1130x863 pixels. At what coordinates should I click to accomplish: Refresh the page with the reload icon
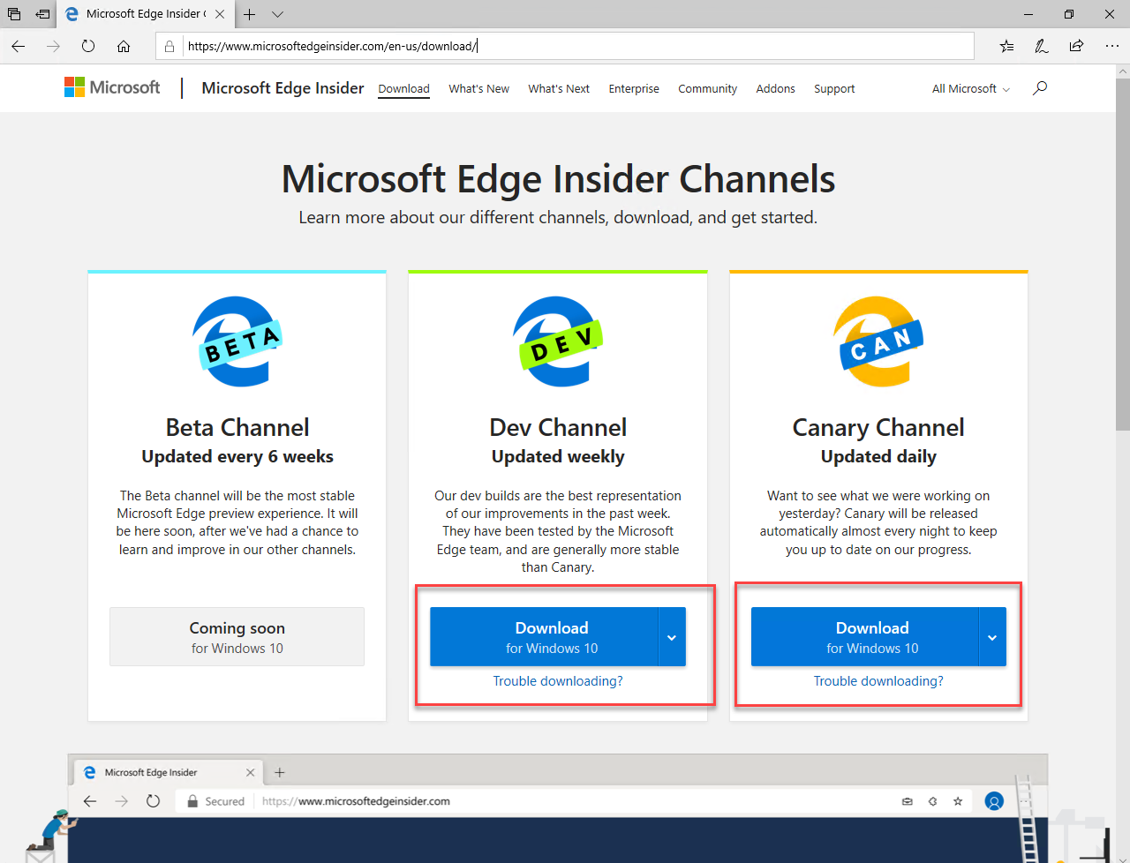[x=88, y=46]
